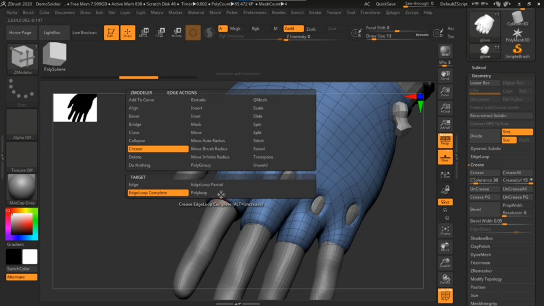Toggle Perspective mode (Persp)
This screenshot has width=544, height=306.
(445, 141)
